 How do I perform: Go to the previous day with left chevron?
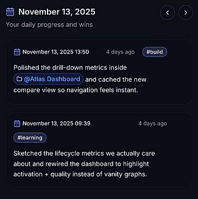point(167,12)
